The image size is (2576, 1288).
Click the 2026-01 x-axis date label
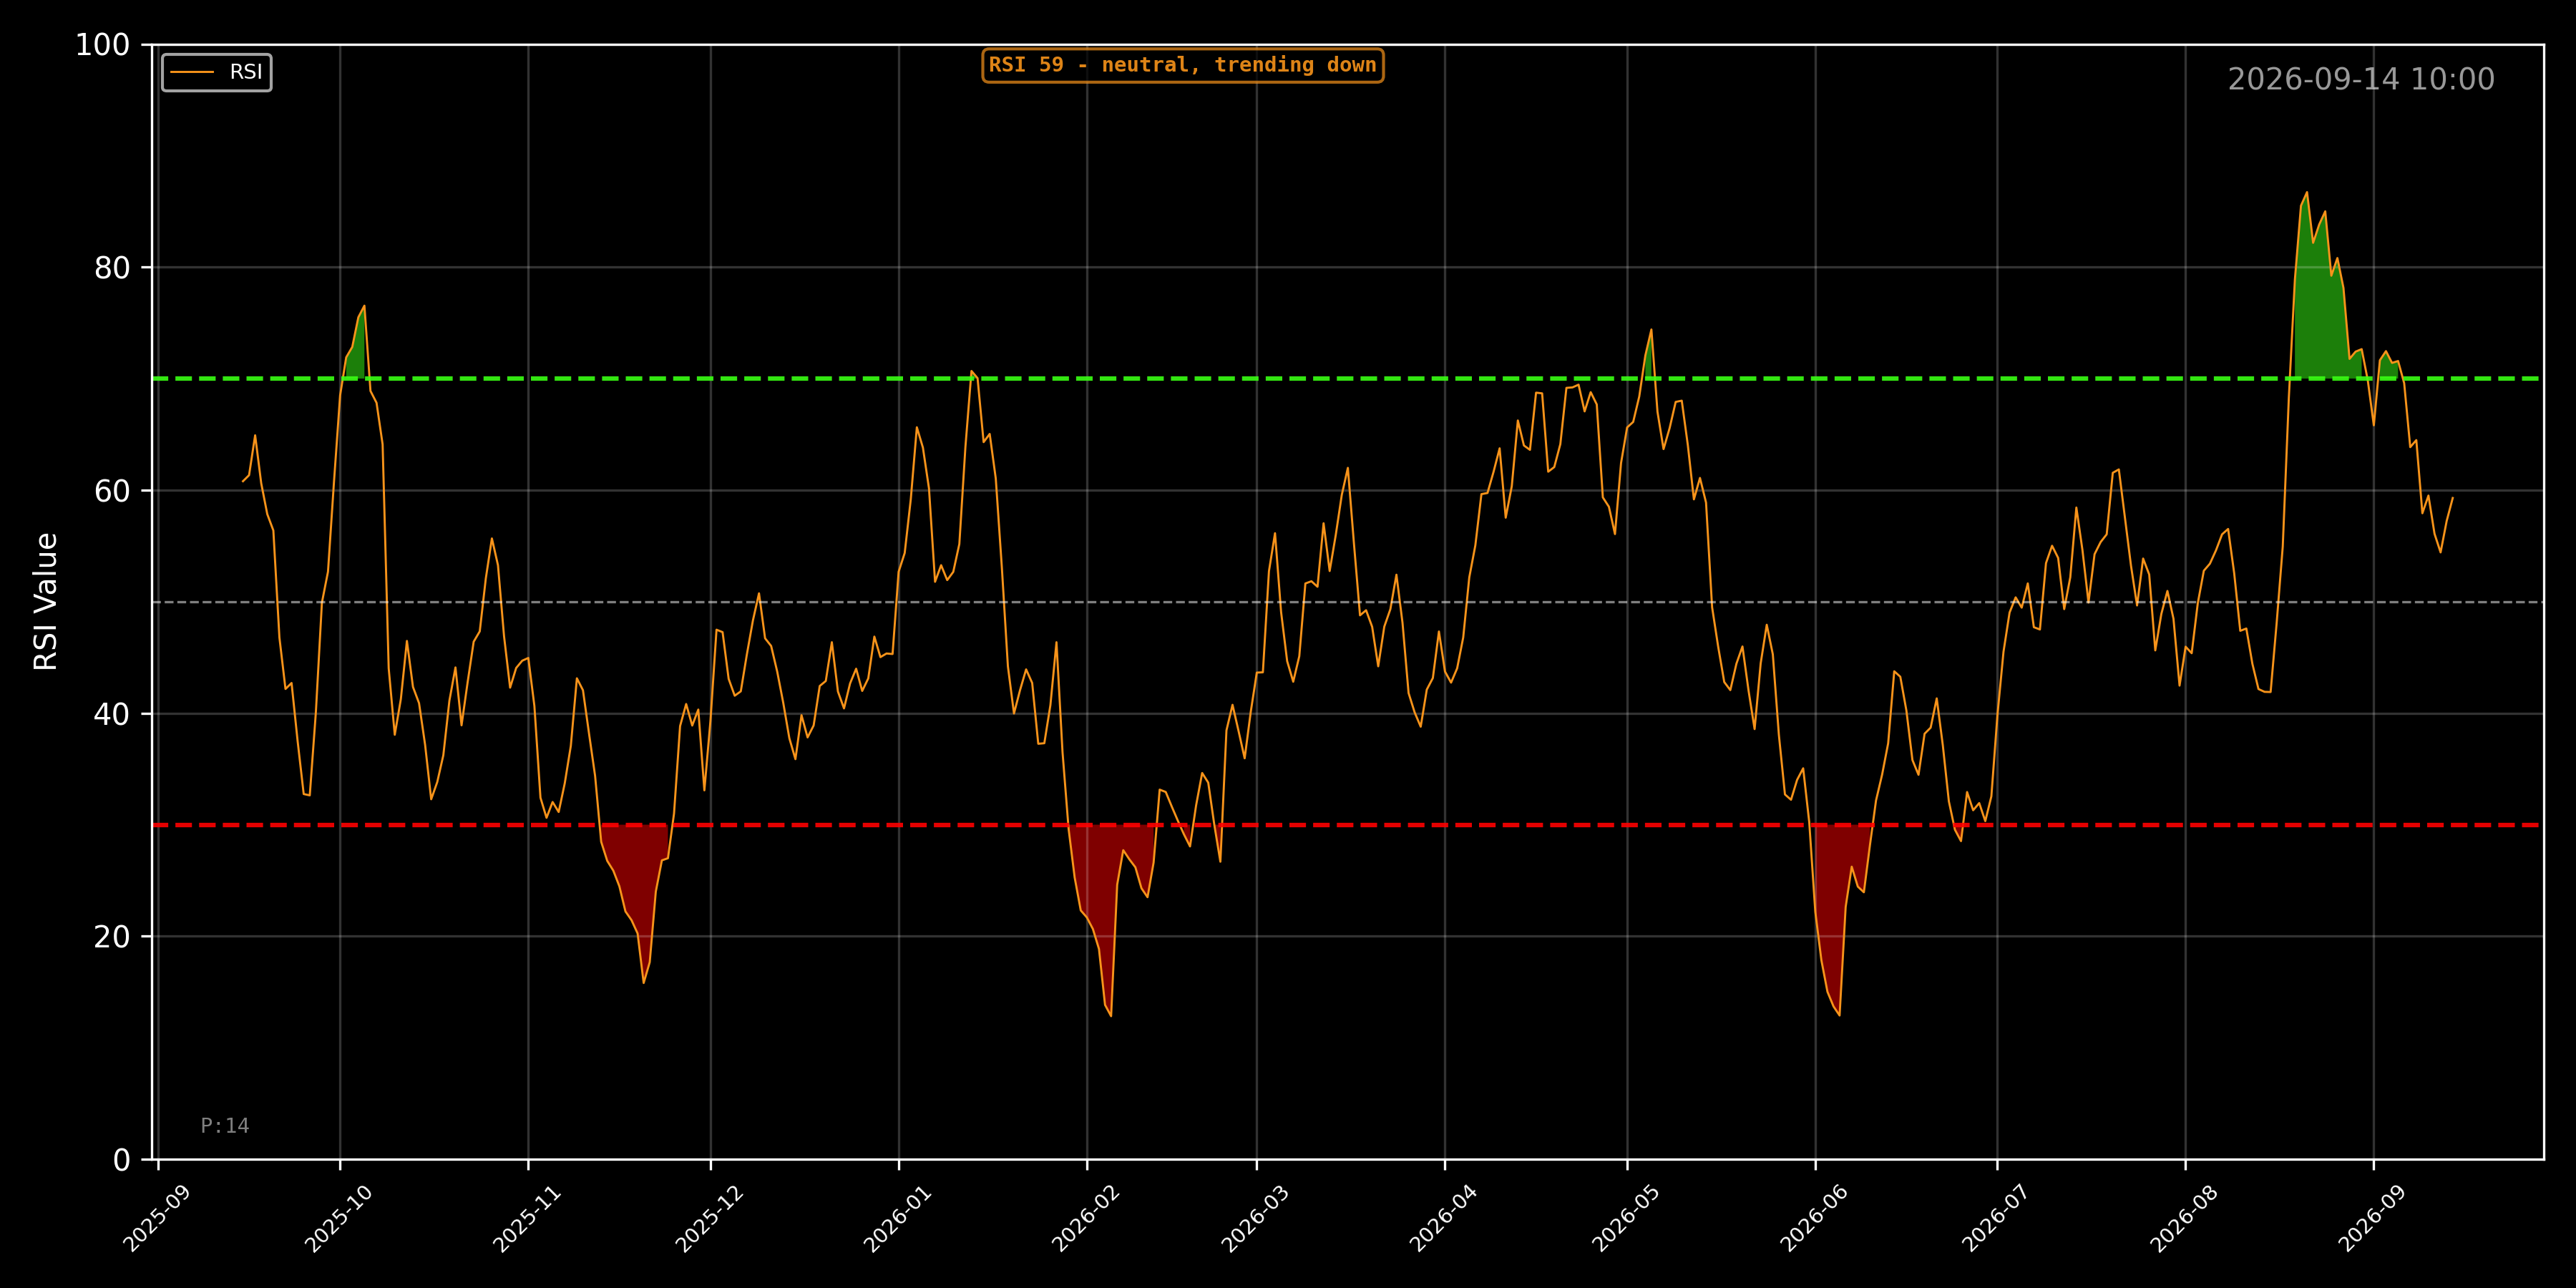(x=898, y=1218)
